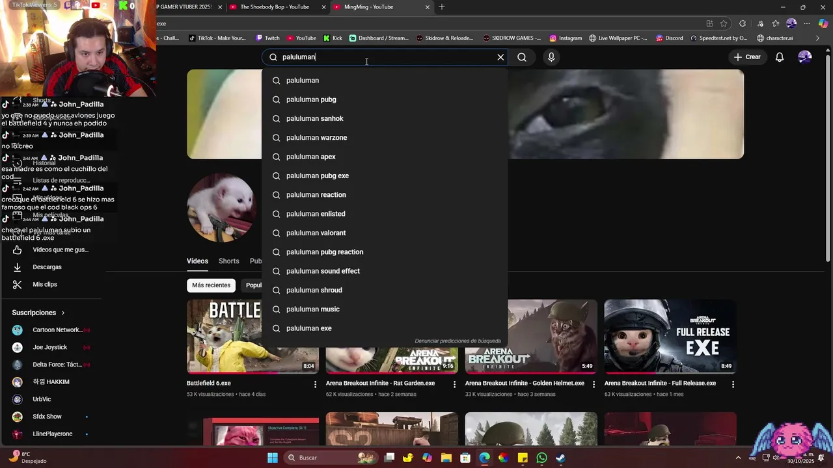Open 하김 HAKKIM subscription channel
Image resolution: width=833 pixels, height=468 pixels.
click(x=52, y=382)
